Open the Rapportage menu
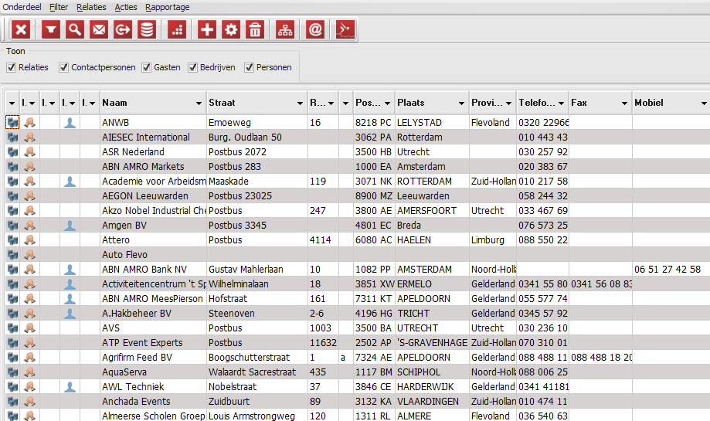The height and width of the screenshot is (421, 710). (x=168, y=7)
